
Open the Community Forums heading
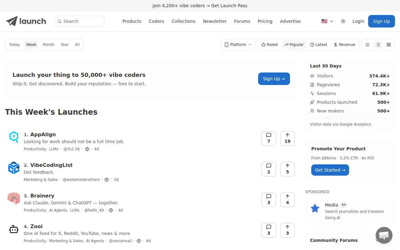click(334, 240)
